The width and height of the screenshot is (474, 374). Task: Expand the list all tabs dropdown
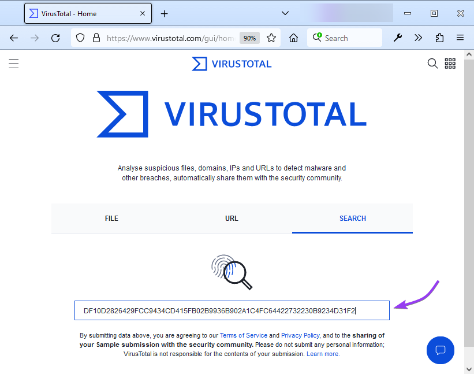[285, 13]
